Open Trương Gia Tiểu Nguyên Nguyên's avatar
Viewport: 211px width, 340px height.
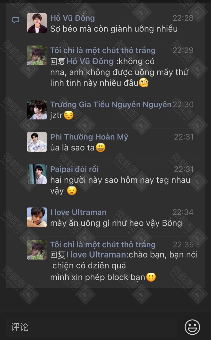point(37,109)
